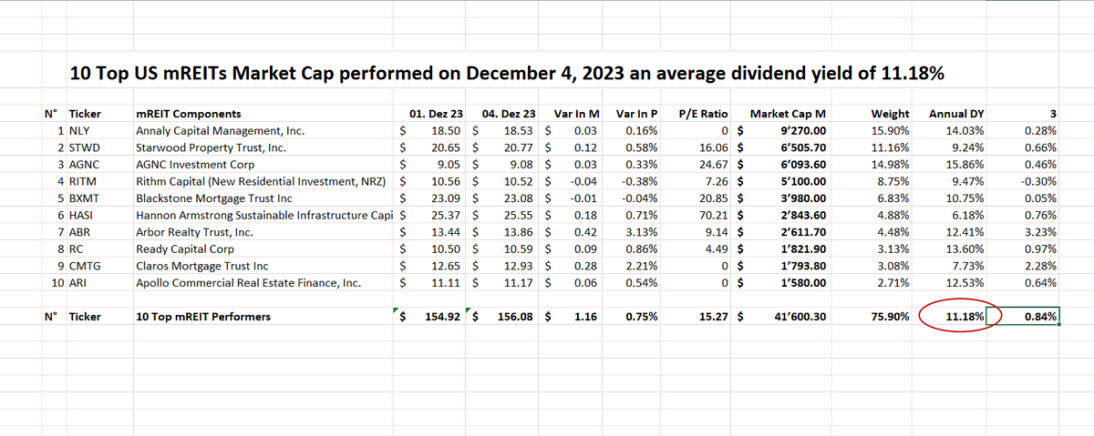Click the 24.67 P/E ratio cell

pos(714,165)
